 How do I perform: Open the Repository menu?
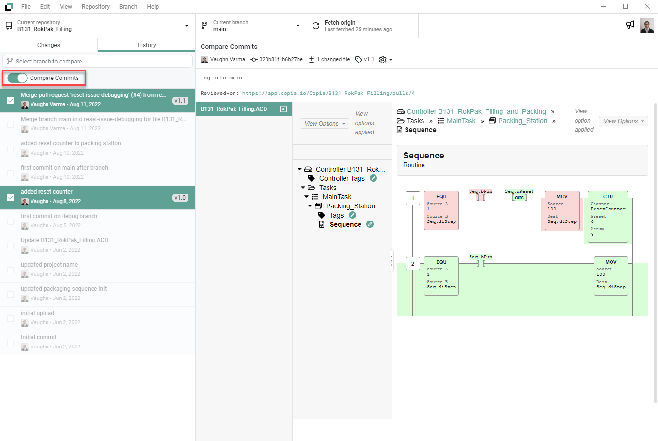tap(95, 6)
